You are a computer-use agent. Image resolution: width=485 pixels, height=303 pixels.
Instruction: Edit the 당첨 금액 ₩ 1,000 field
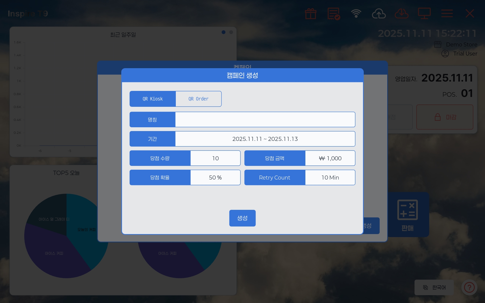tap(330, 158)
